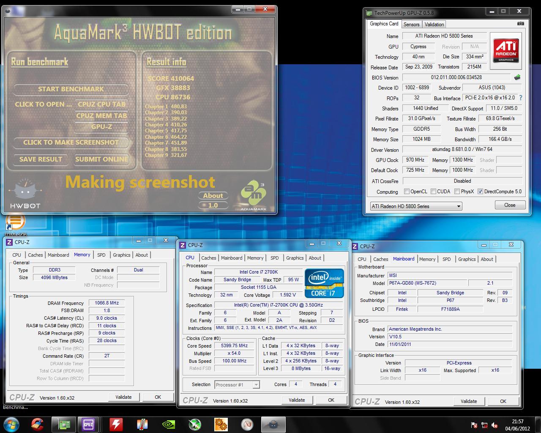The width and height of the screenshot is (541, 433).
Task: Toggle the CUDA checkbox in GPU-Z
Action: [433, 191]
